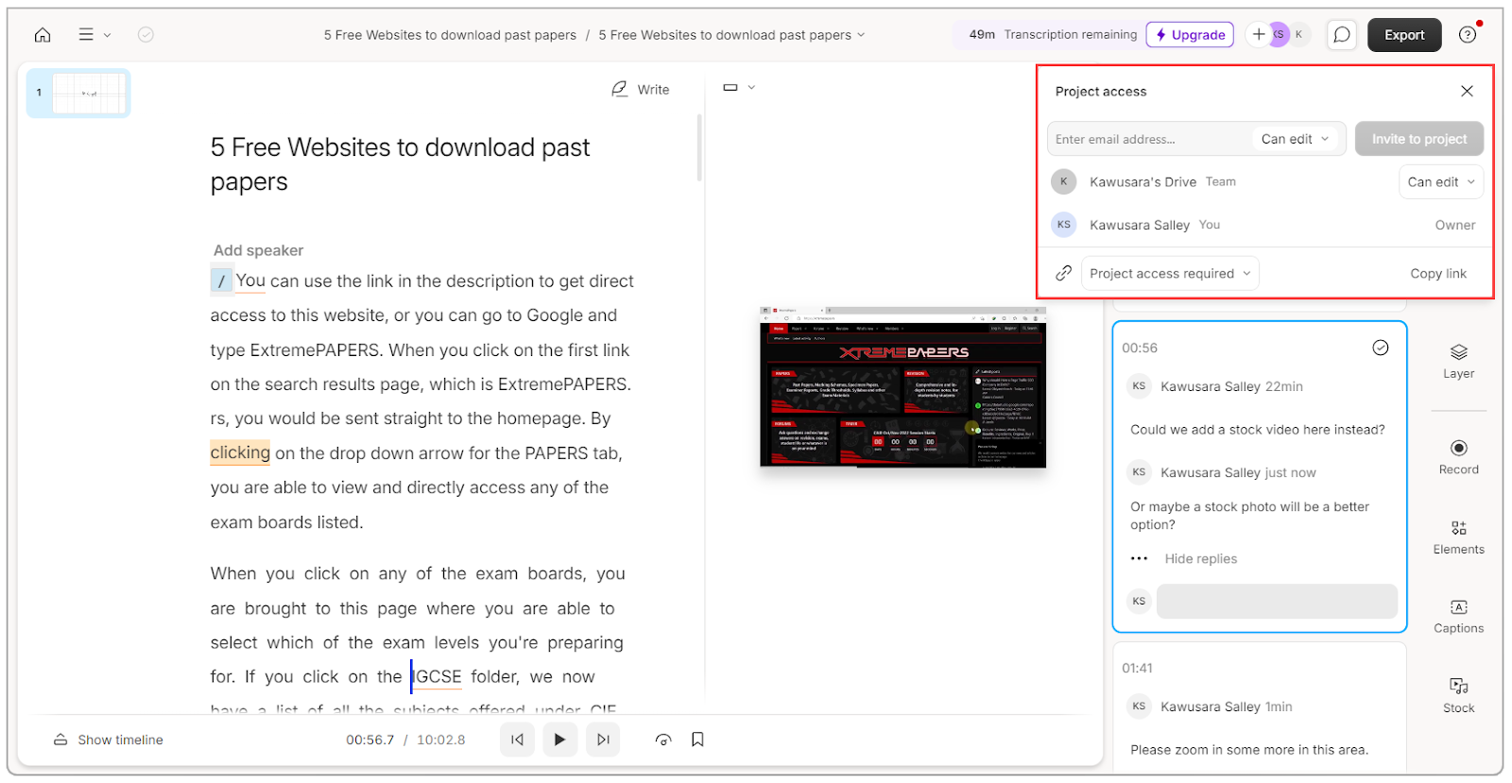Change Kawusara's Drive 'Can edit' permission

[1441, 182]
